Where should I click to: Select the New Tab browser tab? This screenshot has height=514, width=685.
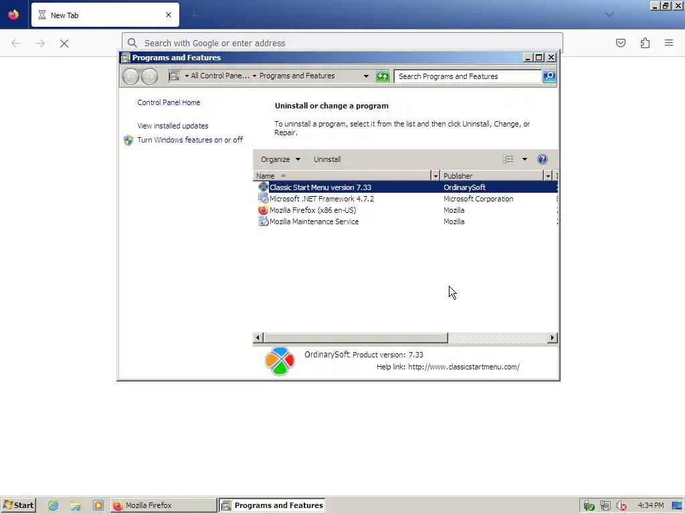click(x=105, y=15)
